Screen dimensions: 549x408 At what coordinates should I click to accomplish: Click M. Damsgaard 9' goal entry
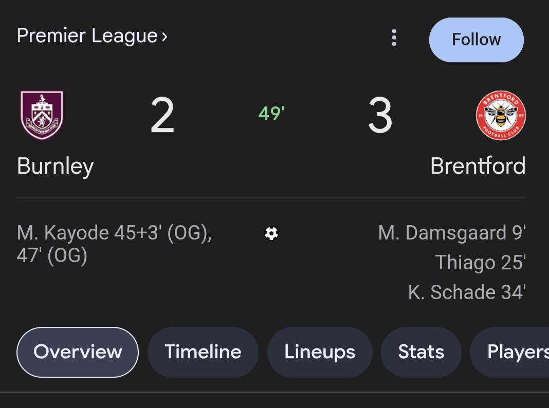(451, 233)
